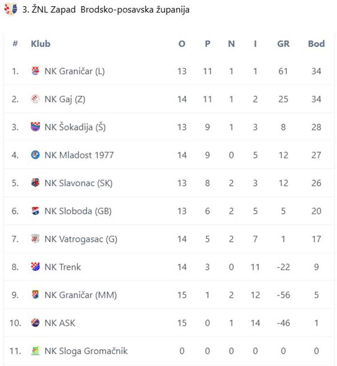This screenshot has width=337, height=366.
Task: Click the GR column header
Action: 283,44
